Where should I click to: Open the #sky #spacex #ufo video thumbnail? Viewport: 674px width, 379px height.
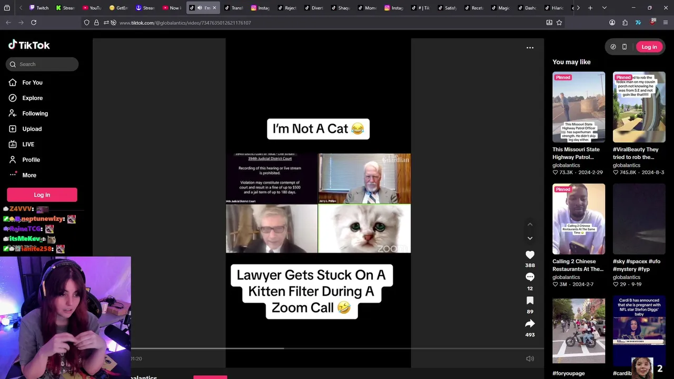[639, 219]
